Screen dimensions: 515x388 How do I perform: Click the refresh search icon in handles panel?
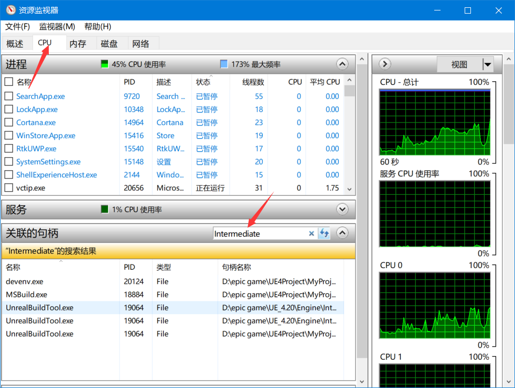[324, 233]
